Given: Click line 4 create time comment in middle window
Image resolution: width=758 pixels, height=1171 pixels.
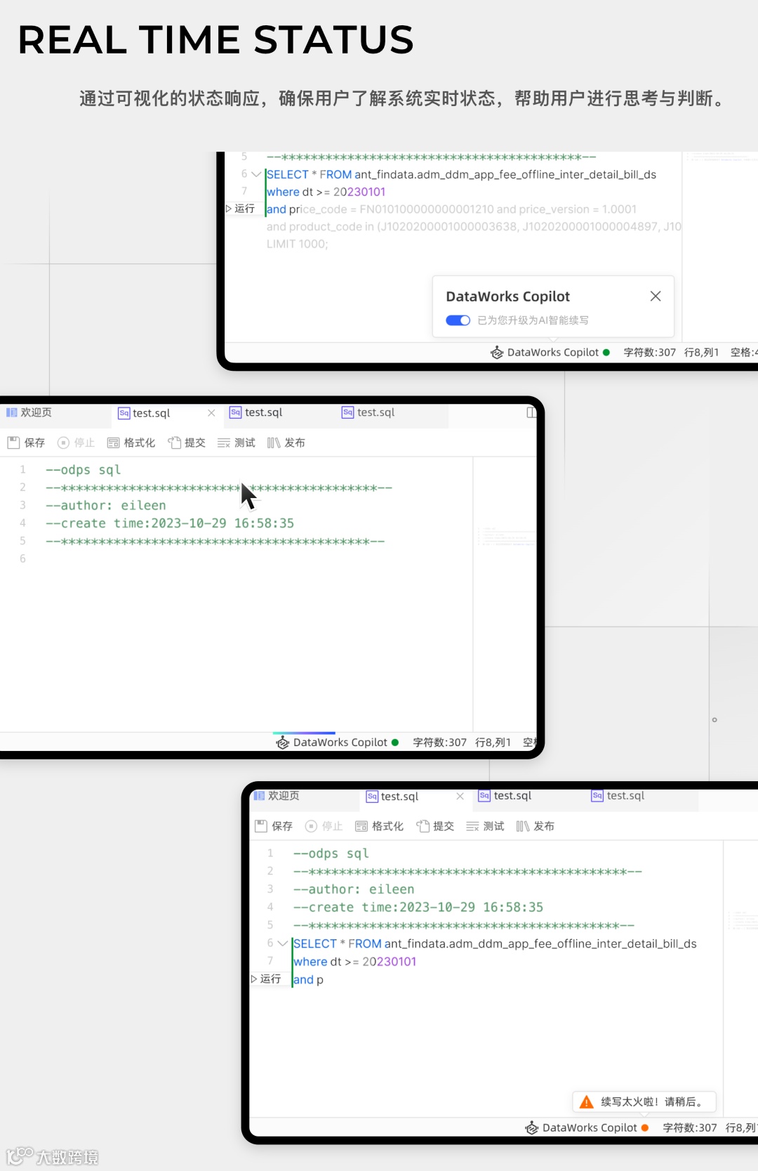Looking at the screenshot, I should tap(170, 523).
